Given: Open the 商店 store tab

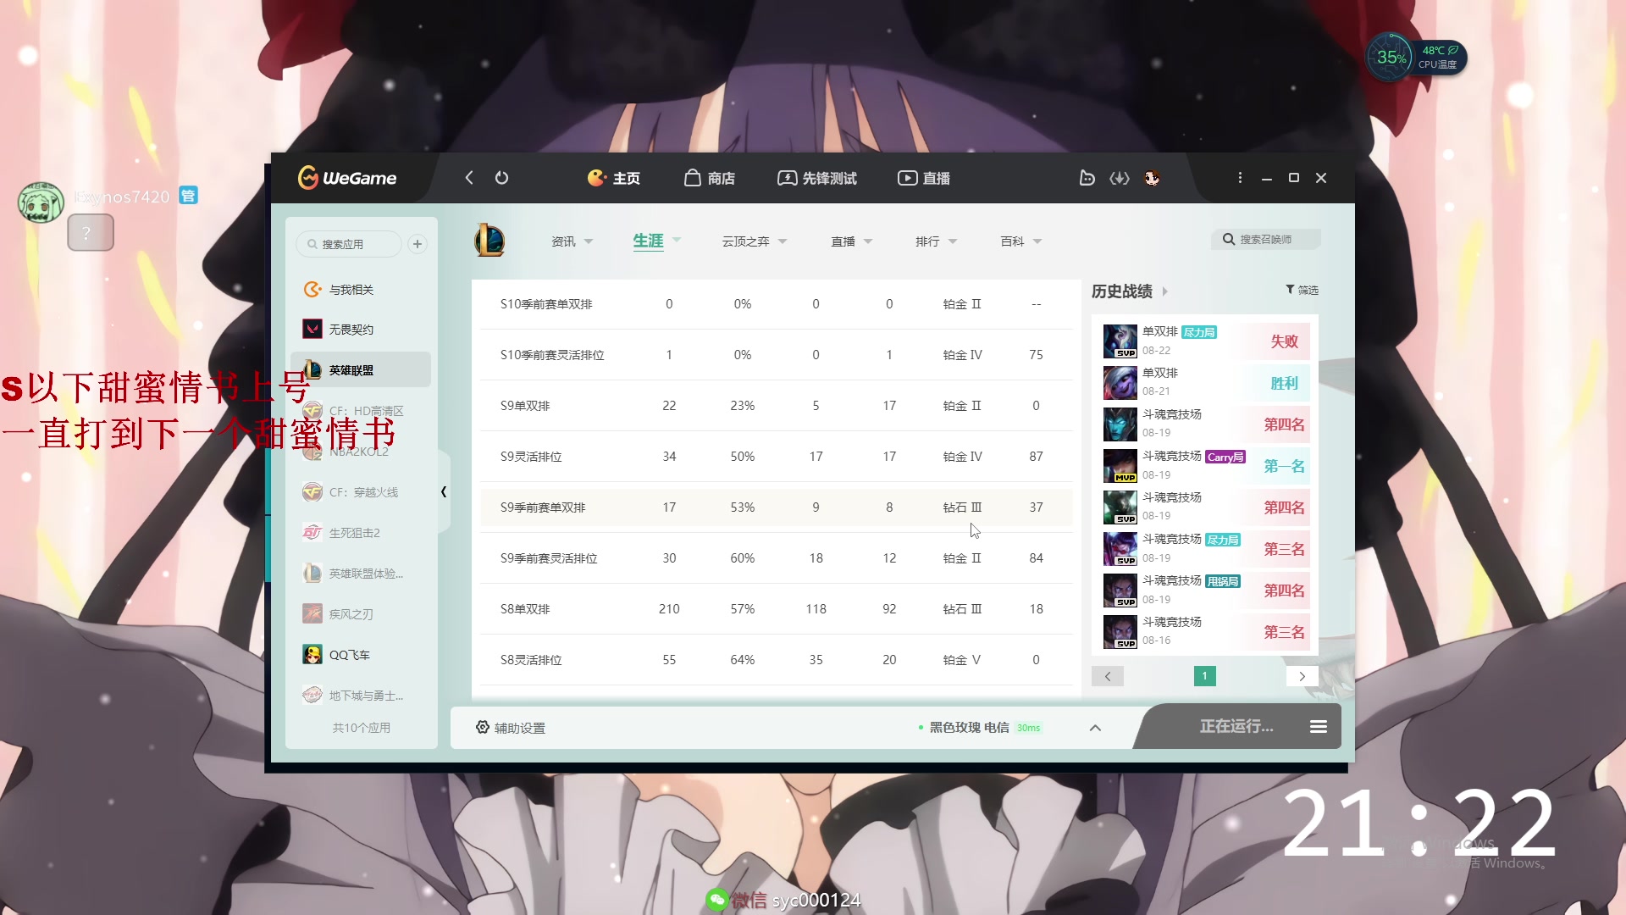Looking at the screenshot, I should click(710, 178).
